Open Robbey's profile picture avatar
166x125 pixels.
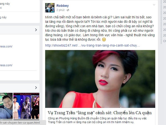point(50,8)
